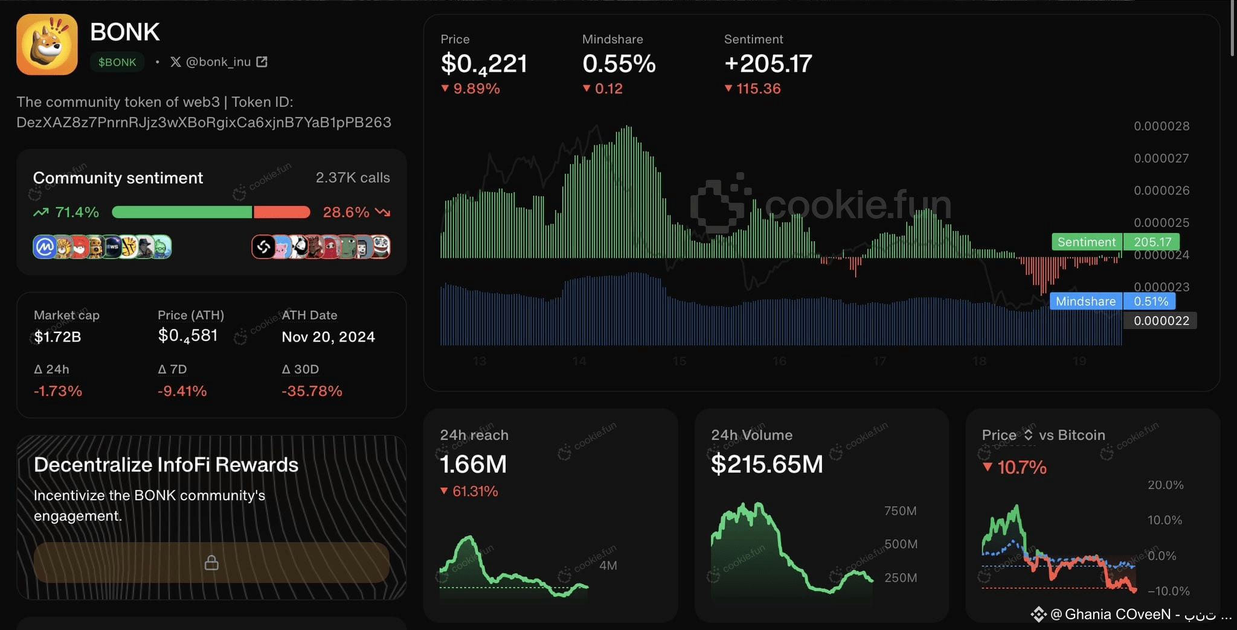
Task: Click the Price vs Bitcoin chart
Action: point(1059,548)
